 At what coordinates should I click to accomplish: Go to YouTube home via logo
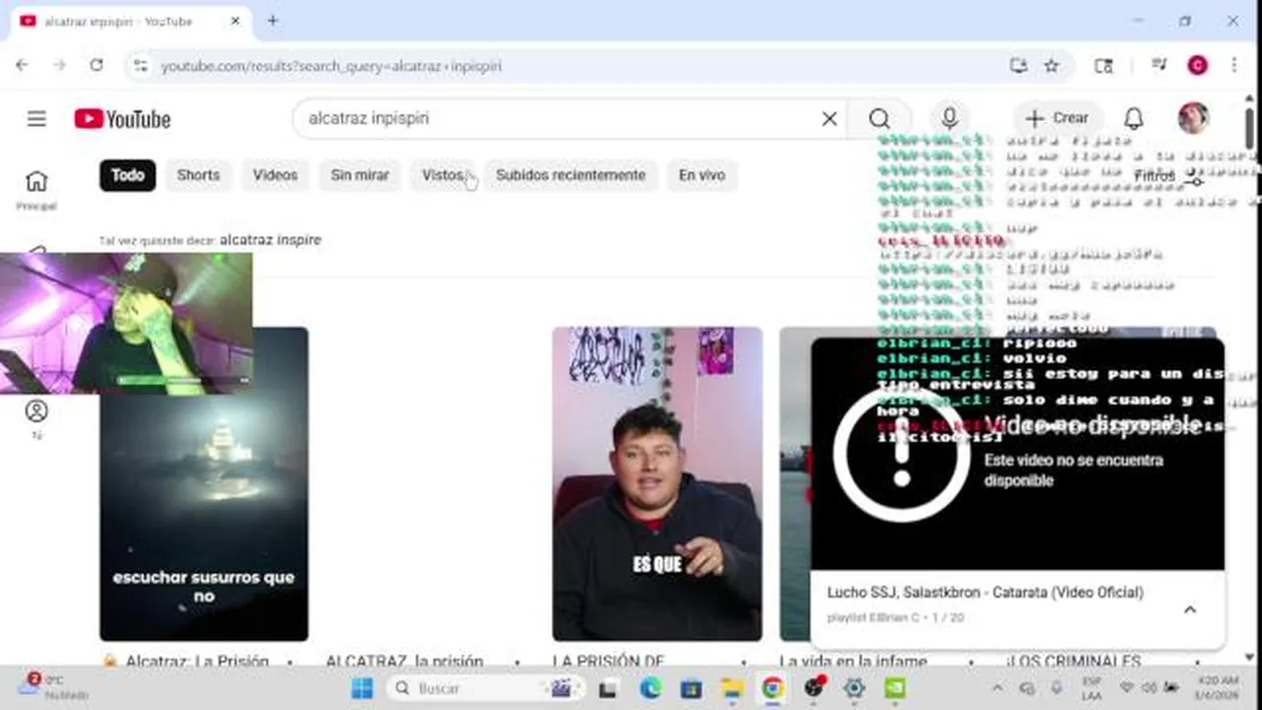(x=122, y=119)
